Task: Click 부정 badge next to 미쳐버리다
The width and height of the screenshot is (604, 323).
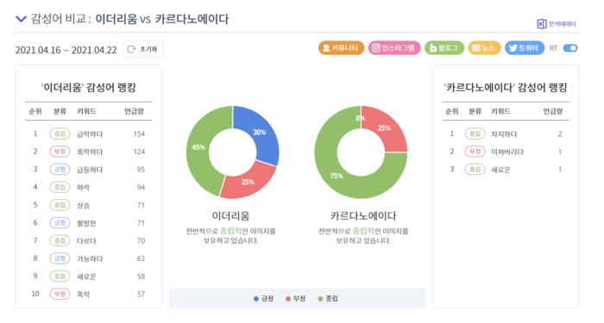Action: (475, 152)
